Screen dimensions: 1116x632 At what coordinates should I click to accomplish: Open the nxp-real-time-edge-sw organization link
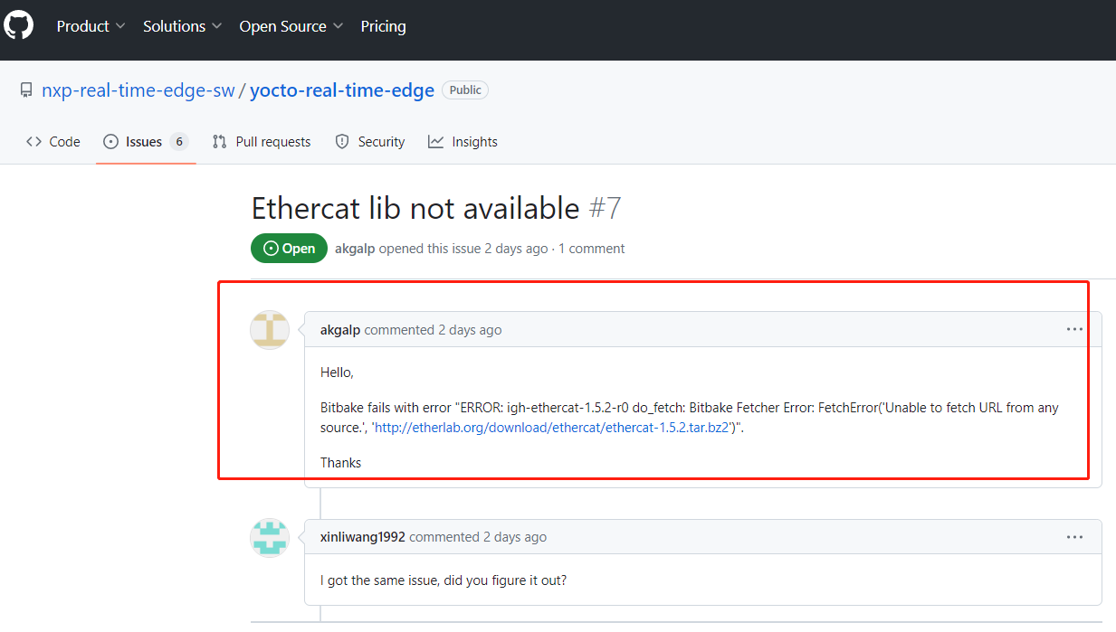138,90
